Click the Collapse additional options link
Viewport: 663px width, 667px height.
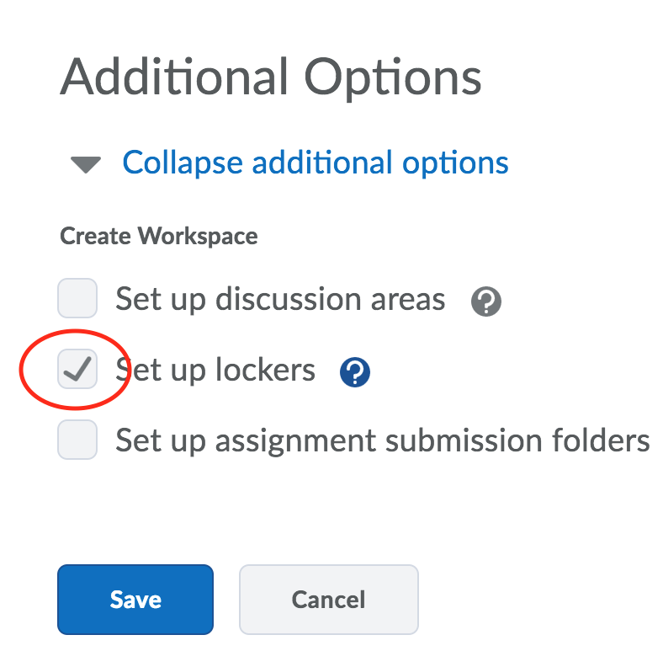click(x=316, y=162)
